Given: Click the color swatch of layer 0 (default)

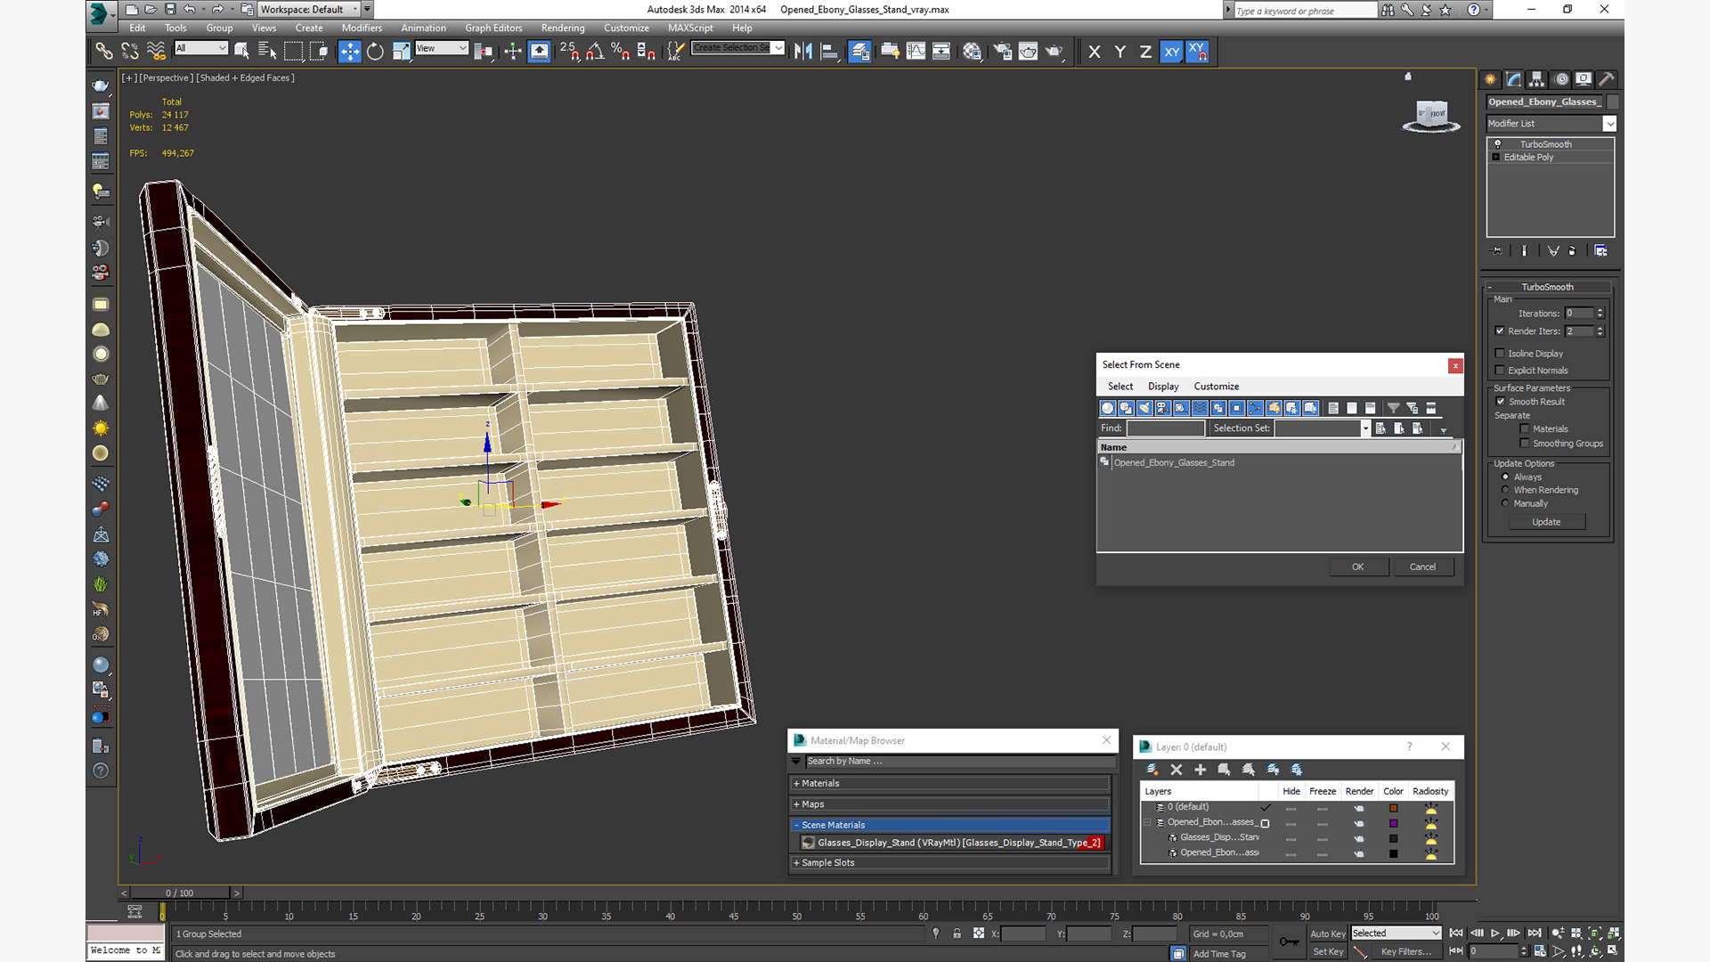Looking at the screenshot, I should tap(1394, 808).
